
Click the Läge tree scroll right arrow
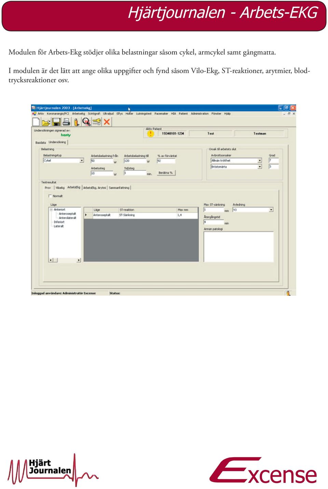pos(79,260)
